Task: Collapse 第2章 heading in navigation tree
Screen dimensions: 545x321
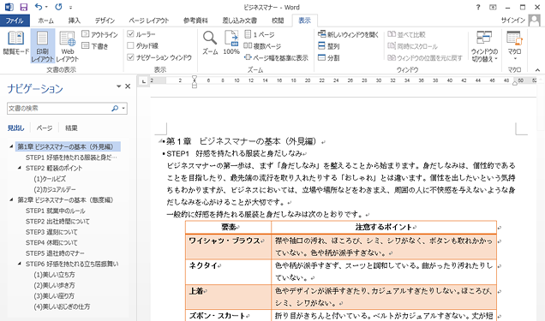Action: tap(11, 200)
